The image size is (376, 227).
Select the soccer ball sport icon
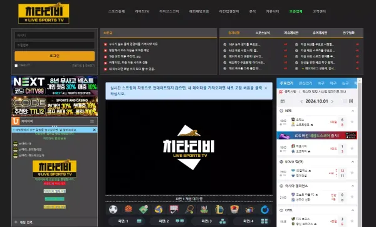[x=113, y=209]
